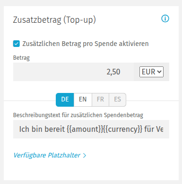182x184 pixels.
Task: Toggle via label "Zusätzlichen Betrag pro Spende aktivieren"
Action: coord(86,44)
